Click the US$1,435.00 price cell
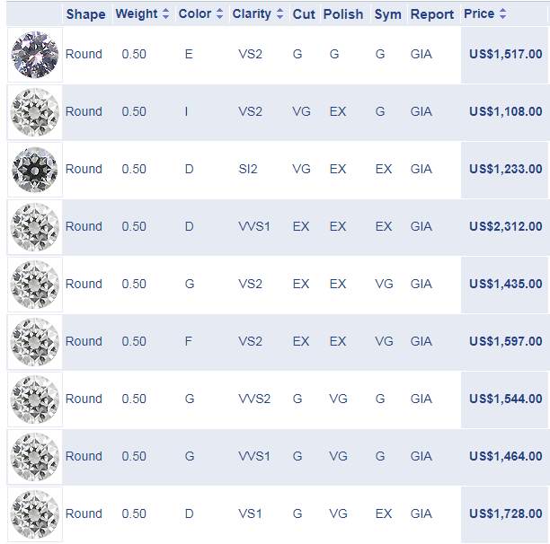The height and width of the screenshot is (544, 550). pos(505,284)
